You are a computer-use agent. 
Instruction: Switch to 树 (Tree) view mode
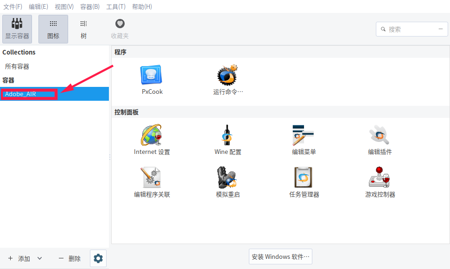pyautogui.click(x=83, y=29)
